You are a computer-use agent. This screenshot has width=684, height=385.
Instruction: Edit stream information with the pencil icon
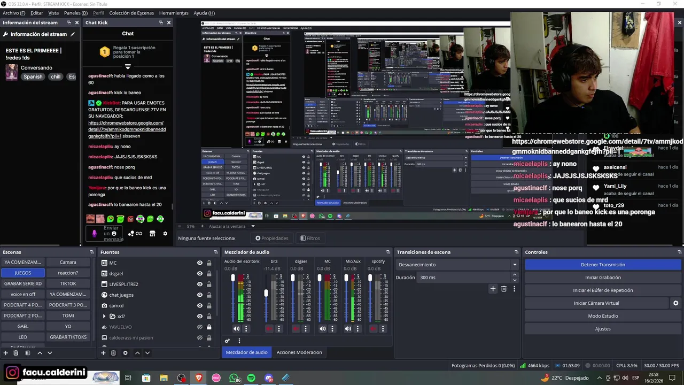click(73, 34)
